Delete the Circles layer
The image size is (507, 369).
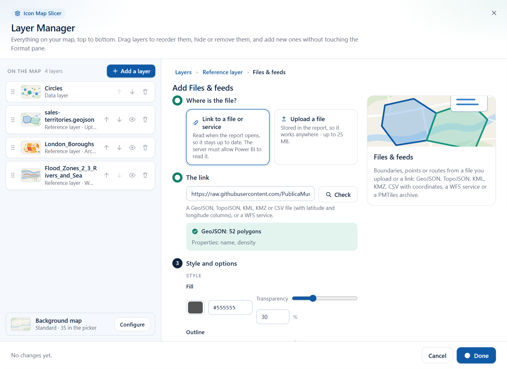click(x=145, y=92)
